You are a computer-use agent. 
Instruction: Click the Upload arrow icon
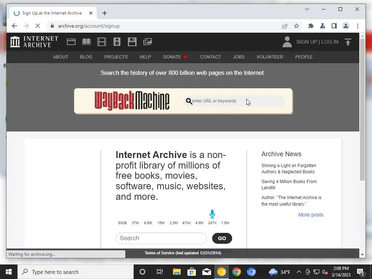[348, 42]
